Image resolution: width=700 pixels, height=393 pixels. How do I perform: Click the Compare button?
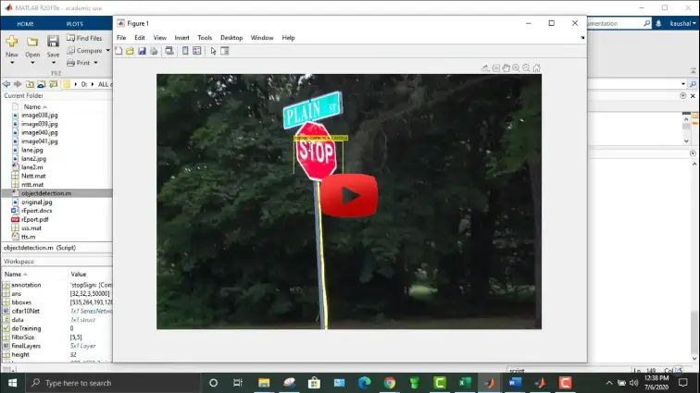pyautogui.click(x=85, y=51)
